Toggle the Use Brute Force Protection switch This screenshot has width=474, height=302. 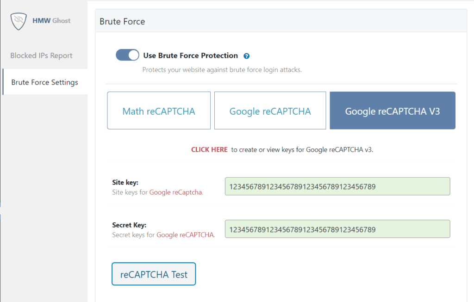(127, 55)
